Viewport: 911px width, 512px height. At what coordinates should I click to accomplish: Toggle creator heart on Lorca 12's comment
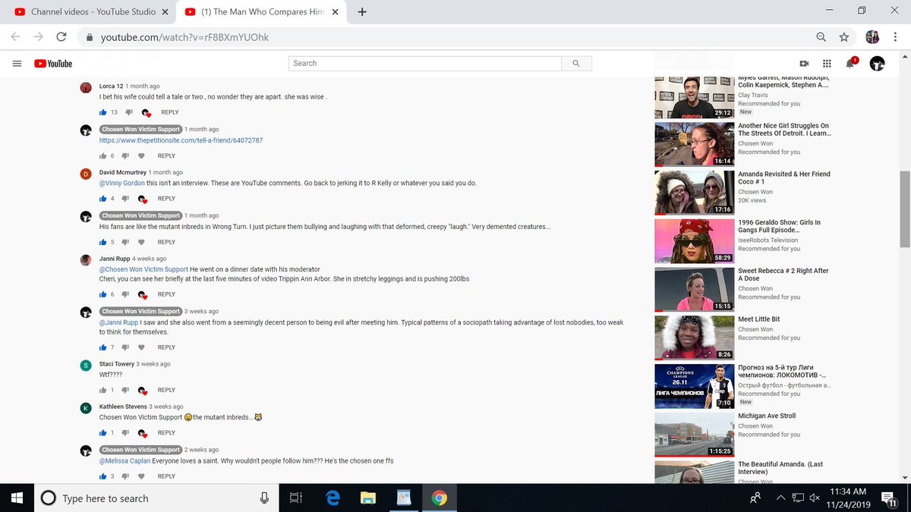click(x=146, y=112)
